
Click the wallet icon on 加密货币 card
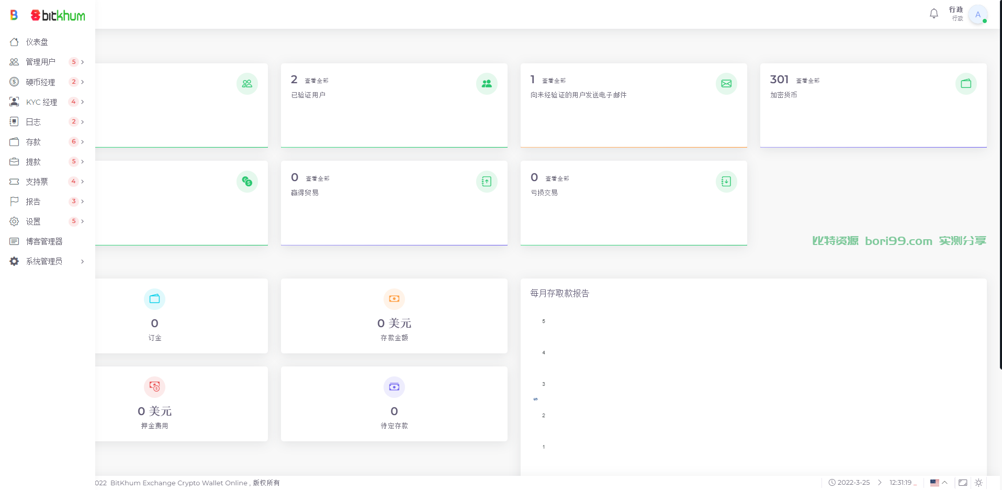966,84
